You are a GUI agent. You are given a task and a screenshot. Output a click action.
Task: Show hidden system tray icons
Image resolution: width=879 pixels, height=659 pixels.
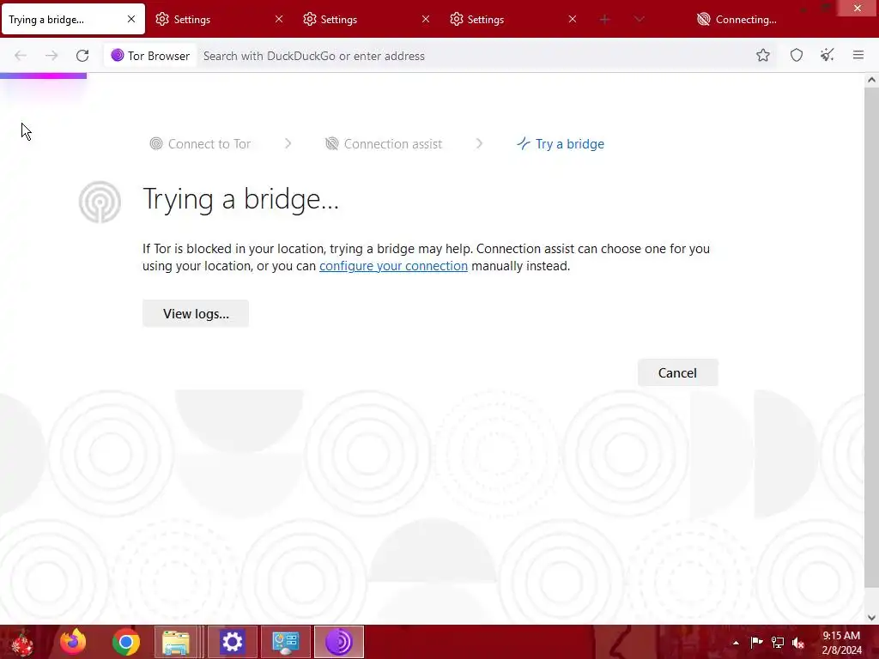pyautogui.click(x=736, y=643)
